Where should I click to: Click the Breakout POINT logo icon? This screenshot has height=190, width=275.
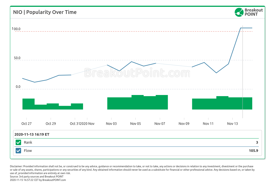click(x=239, y=12)
